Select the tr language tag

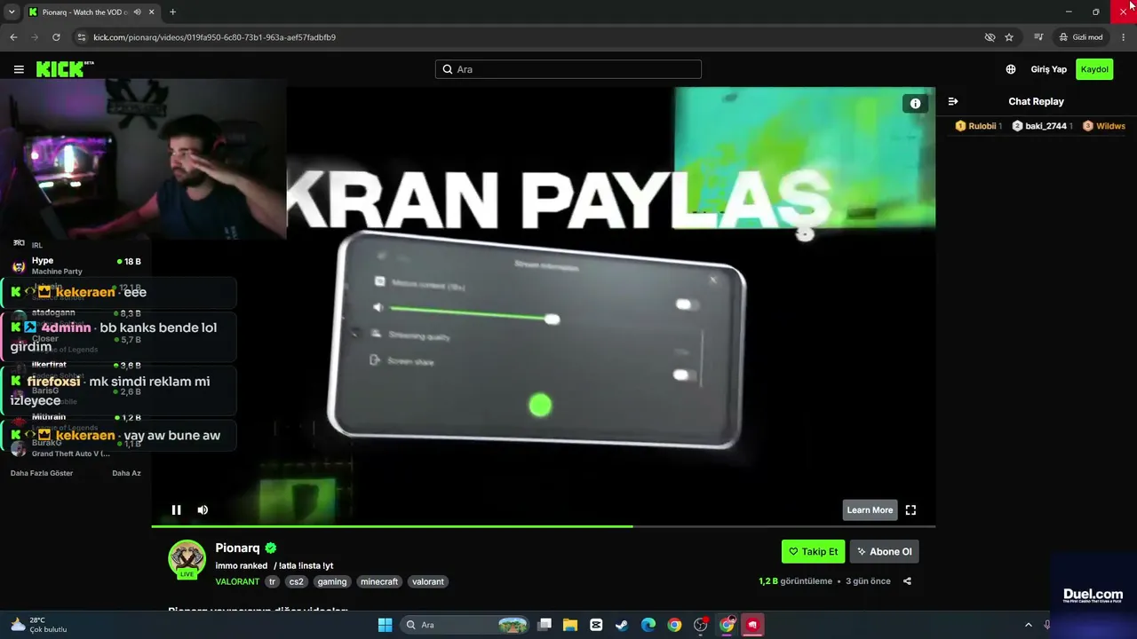273,581
